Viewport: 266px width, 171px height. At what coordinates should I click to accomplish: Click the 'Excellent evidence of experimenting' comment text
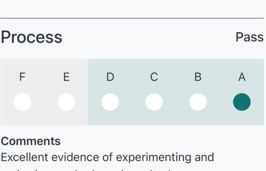107,157
